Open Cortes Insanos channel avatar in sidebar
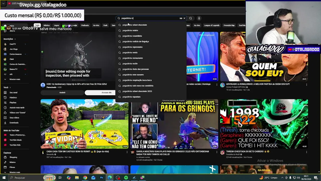Viewport: 321px width, 181px height. coord(5,54)
